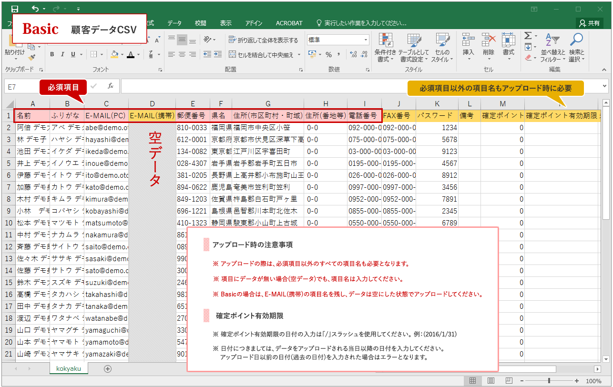Redo the last undone action
This screenshot has width=613, height=387.
click(56, 9)
